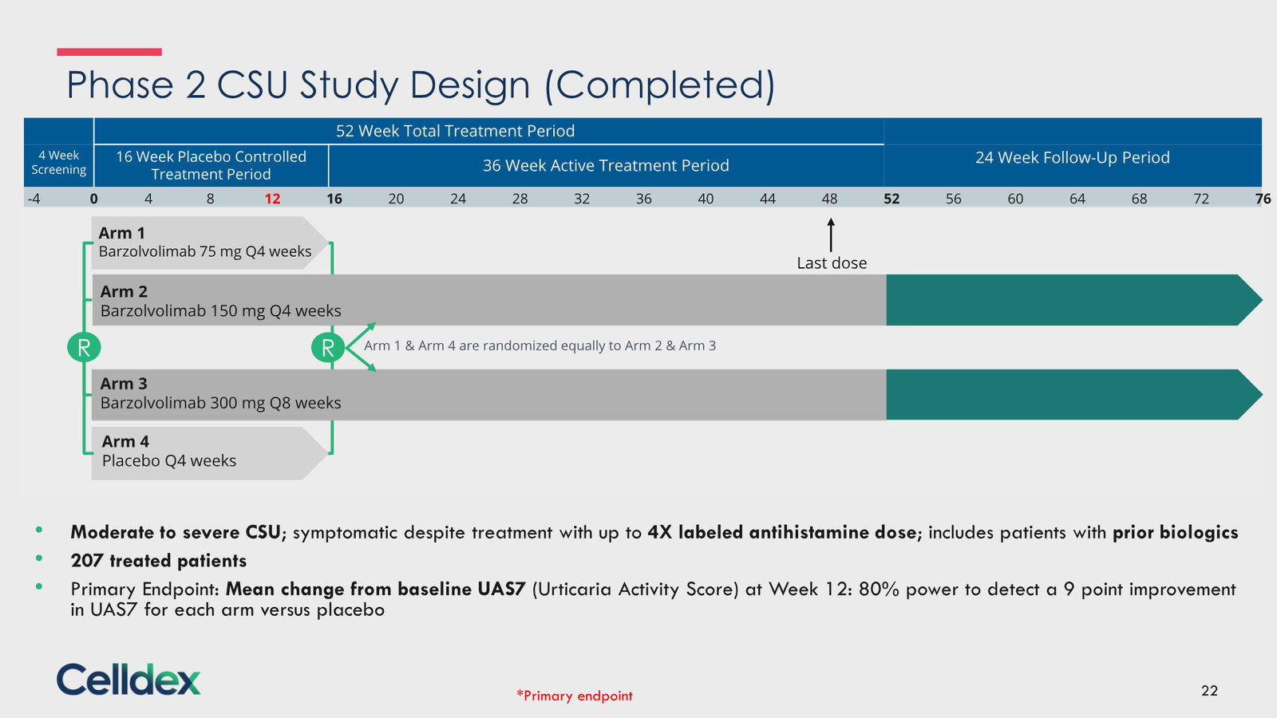Viewport: 1277px width, 718px height.
Task: Click the week -4 timeline marker
Action: [x=34, y=199]
